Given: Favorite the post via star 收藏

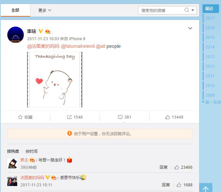Looking at the screenshot, I should (25, 117).
